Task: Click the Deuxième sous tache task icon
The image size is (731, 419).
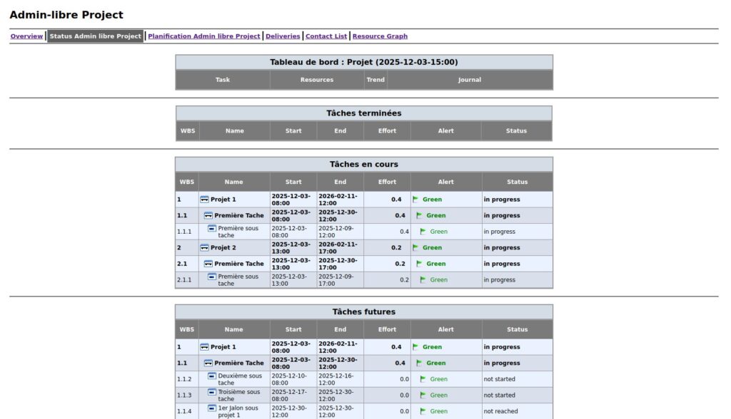Action: (212, 376)
